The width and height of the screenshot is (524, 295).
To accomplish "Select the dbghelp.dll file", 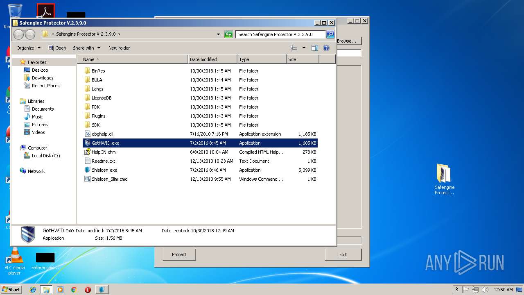I will pyautogui.click(x=102, y=134).
